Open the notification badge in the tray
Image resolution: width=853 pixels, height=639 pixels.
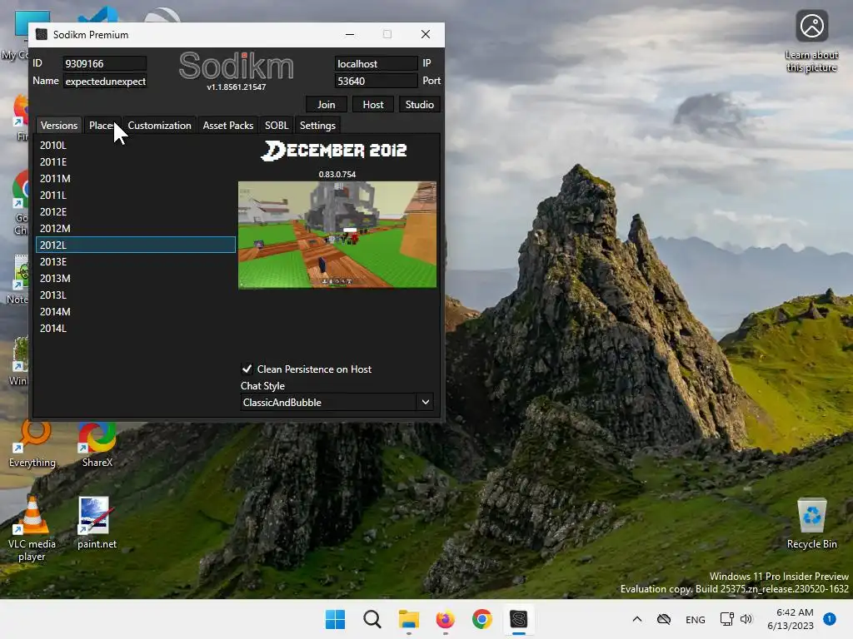[829, 618]
